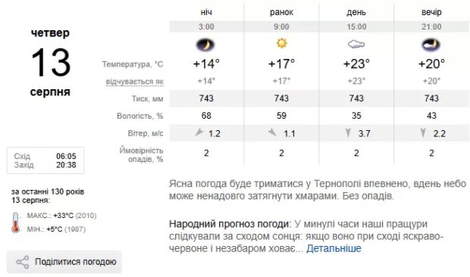Click the night crescent moon weather icon
Image resolution: width=470 pixels, height=277 pixels.
[x=205, y=45]
